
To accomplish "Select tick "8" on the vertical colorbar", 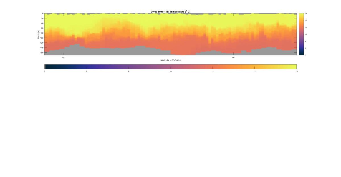I will coord(305,48).
